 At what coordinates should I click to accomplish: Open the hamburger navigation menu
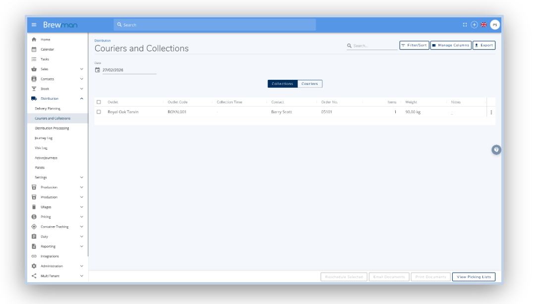[x=34, y=25]
